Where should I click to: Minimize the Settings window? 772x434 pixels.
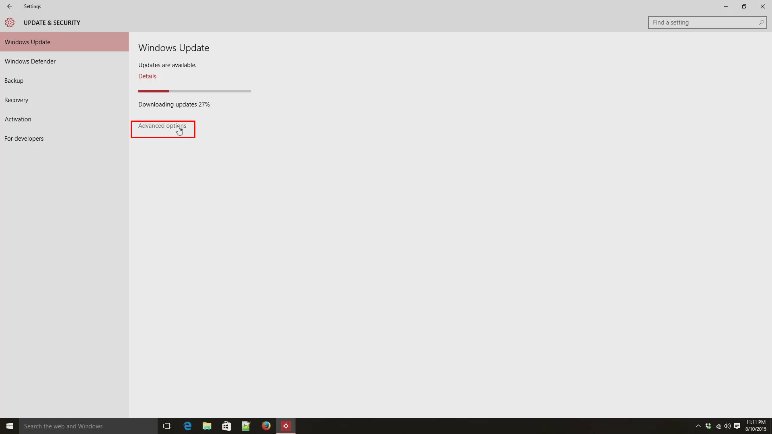[x=726, y=6]
